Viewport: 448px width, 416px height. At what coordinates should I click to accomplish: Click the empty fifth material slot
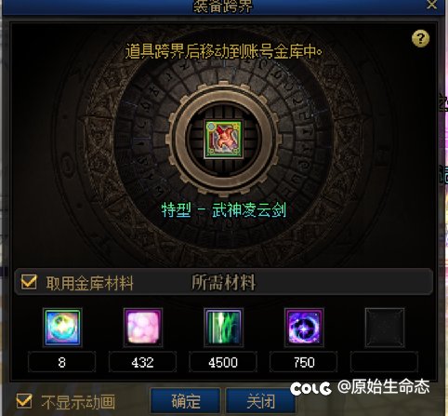click(385, 328)
